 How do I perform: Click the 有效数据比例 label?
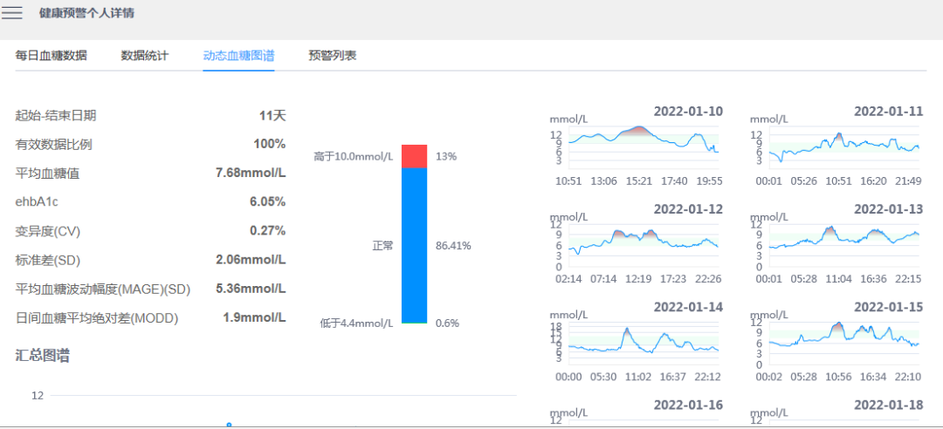click(53, 145)
